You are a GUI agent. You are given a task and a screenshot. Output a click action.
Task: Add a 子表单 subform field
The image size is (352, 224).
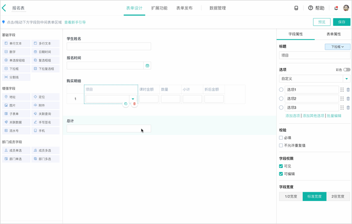(x=16, y=114)
